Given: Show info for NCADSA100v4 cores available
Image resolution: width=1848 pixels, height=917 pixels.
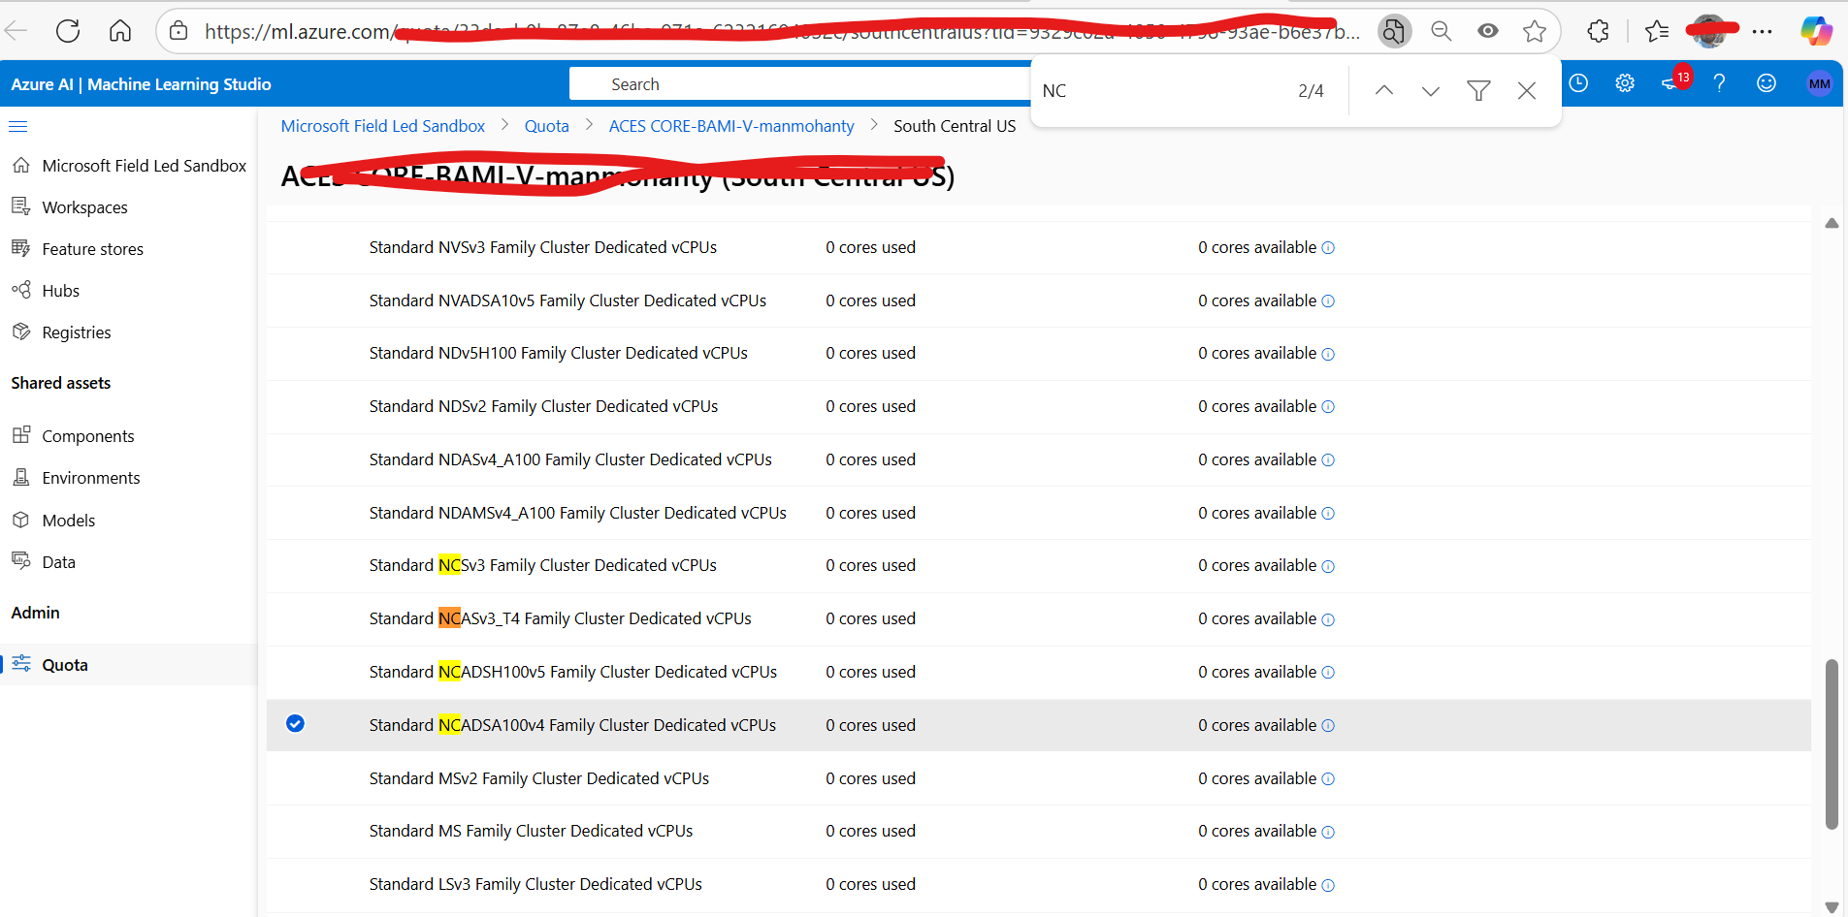Looking at the screenshot, I should (x=1328, y=726).
